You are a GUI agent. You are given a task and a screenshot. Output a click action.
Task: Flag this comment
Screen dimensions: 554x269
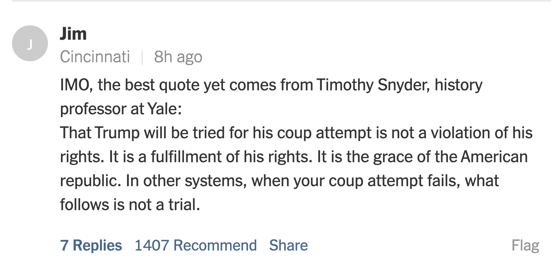[525, 245]
